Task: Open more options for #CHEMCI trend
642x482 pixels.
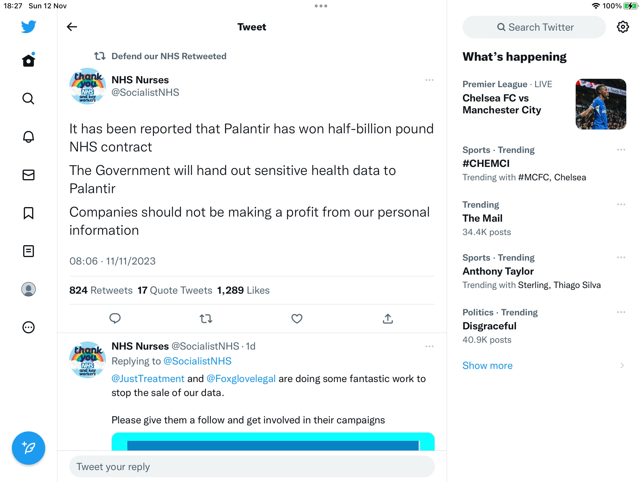Action: click(621, 150)
